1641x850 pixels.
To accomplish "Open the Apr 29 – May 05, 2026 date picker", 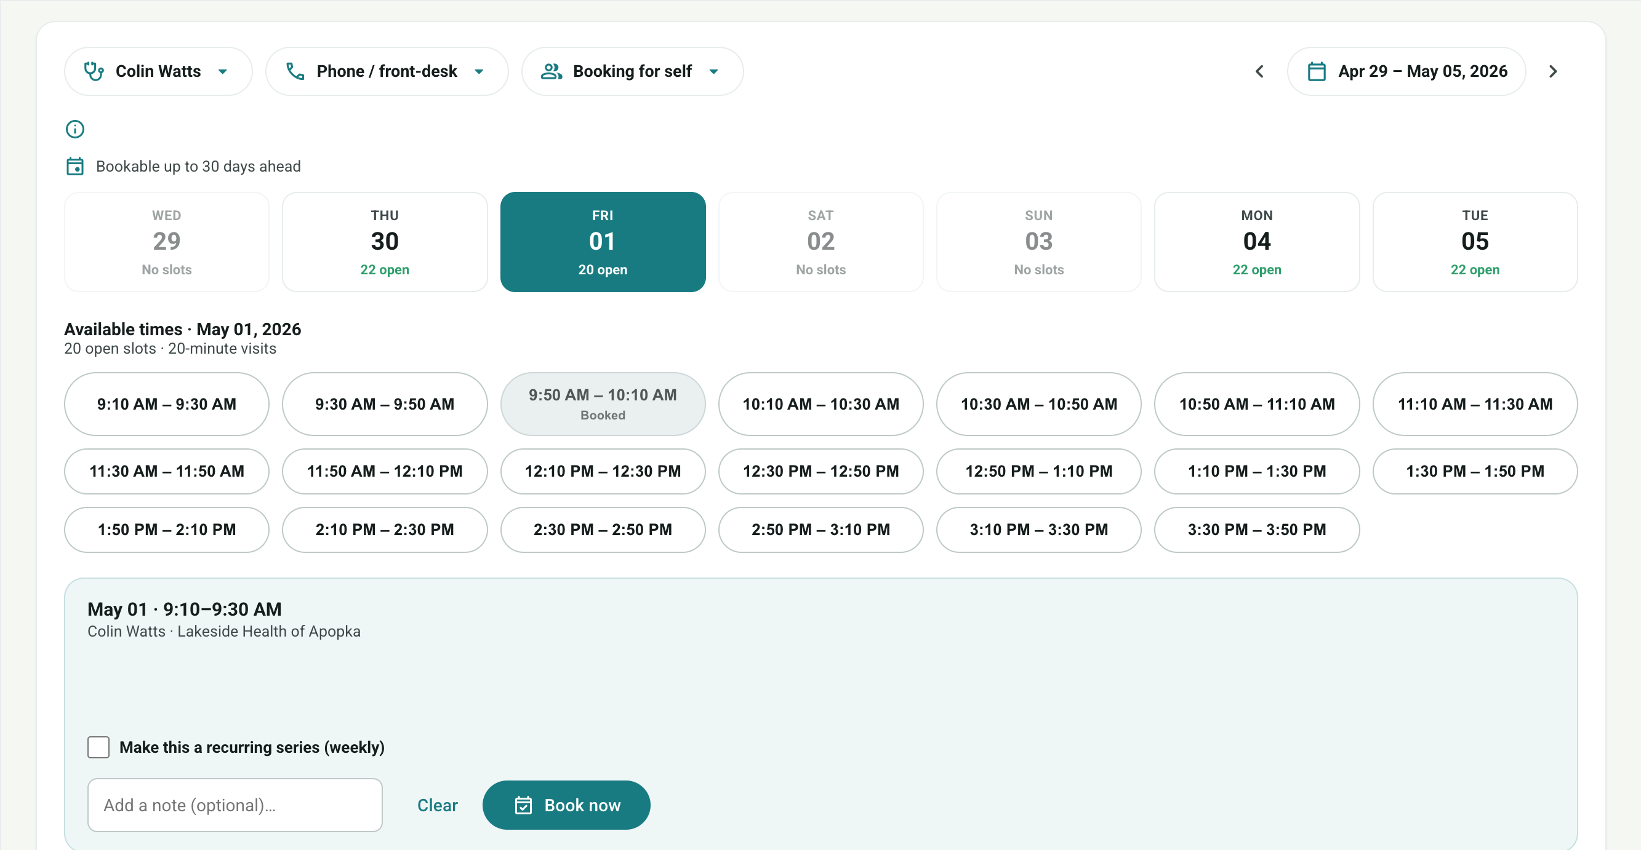I will [x=1406, y=71].
